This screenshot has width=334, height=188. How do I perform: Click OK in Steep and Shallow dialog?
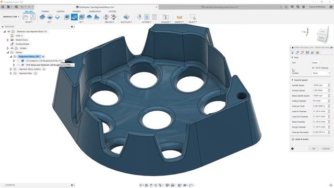point(314,148)
